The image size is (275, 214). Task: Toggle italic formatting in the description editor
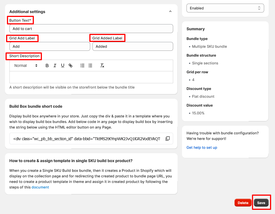pos(55,65)
